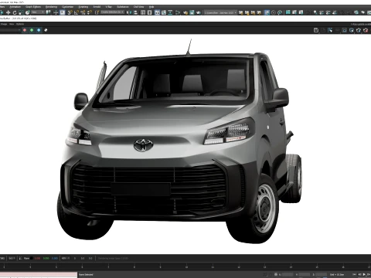Toggle the green channel in frame buffer
The width and height of the screenshot is (371, 278).
coord(32,30)
